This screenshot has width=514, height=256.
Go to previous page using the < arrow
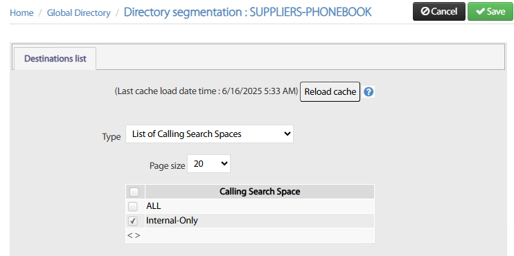click(130, 235)
